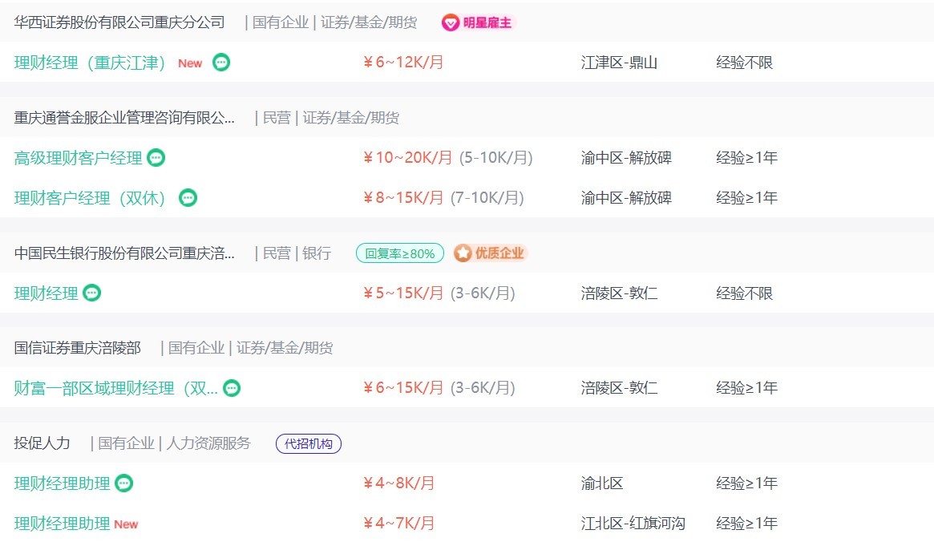Open 理财经理助理 job in 江北区-红旗河沟
The width and height of the screenshot is (934, 542).
click(x=62, y=524)
